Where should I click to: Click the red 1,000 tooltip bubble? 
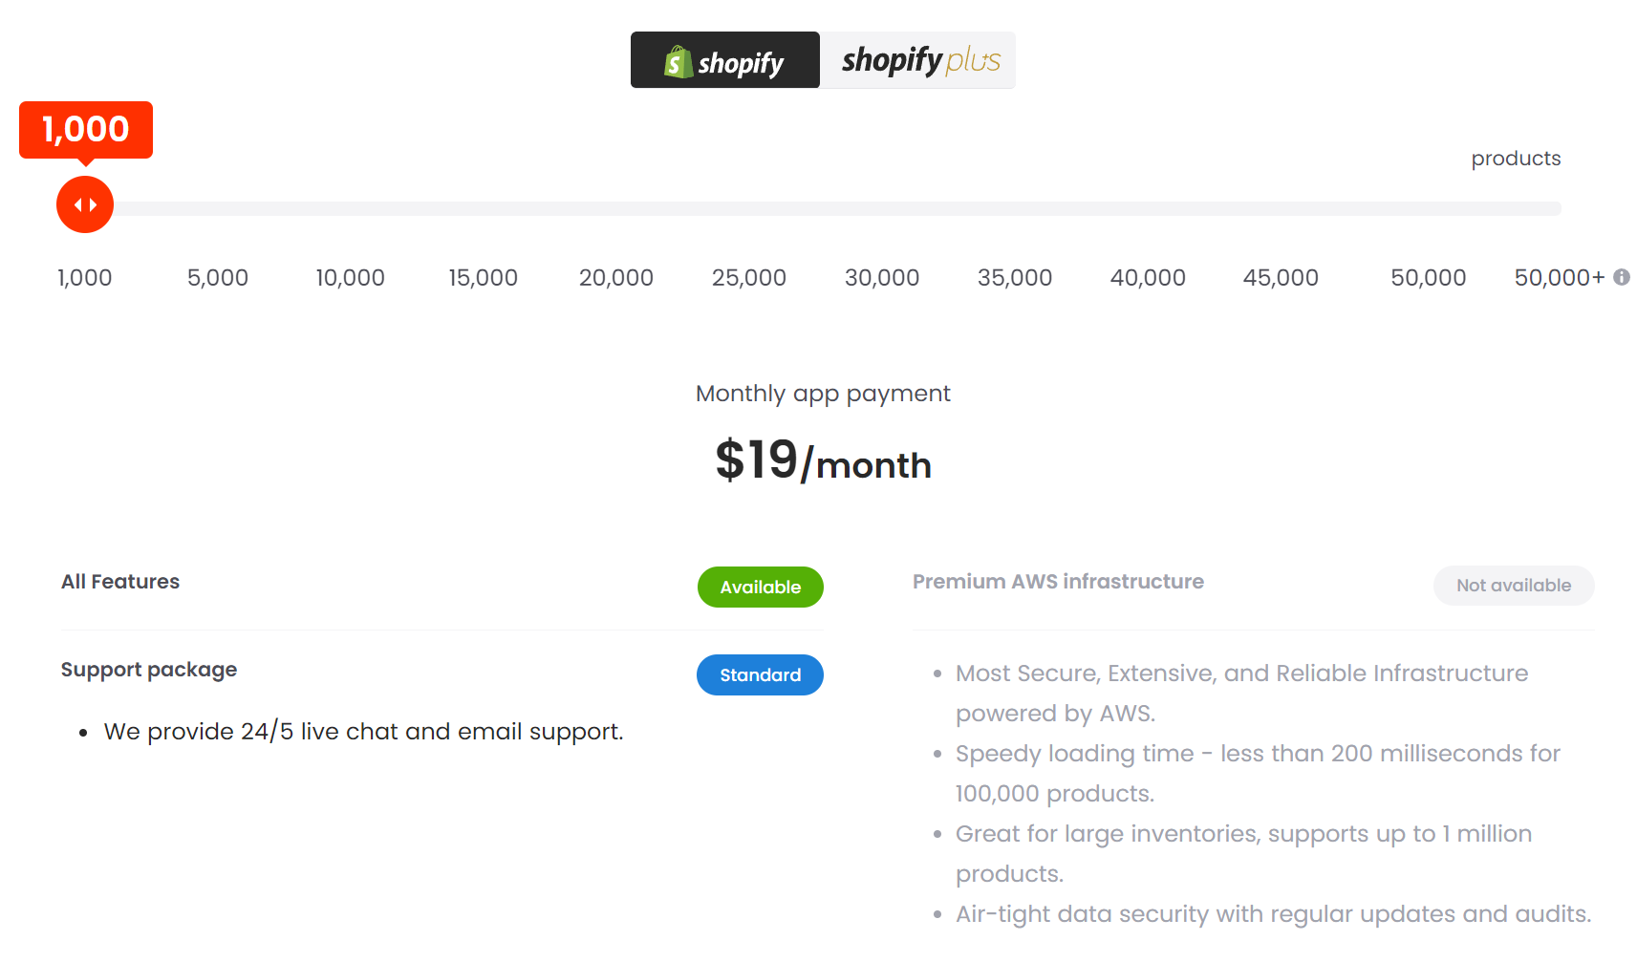86,130
